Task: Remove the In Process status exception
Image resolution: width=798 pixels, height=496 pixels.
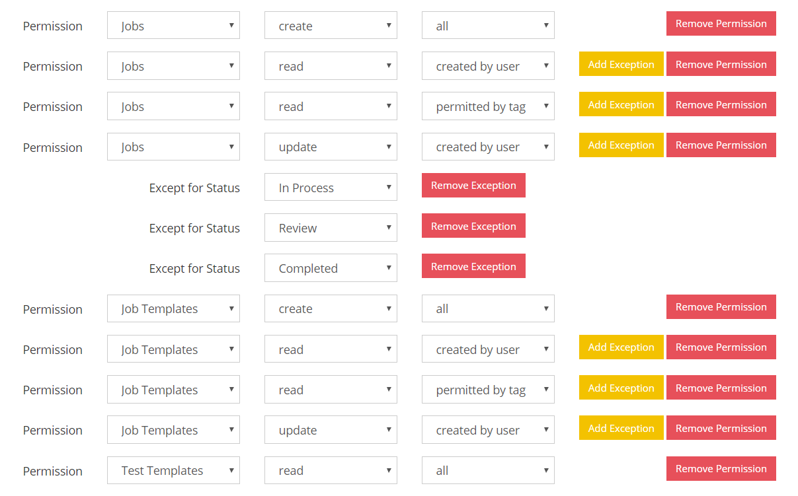Action: (x=473, y=186)
